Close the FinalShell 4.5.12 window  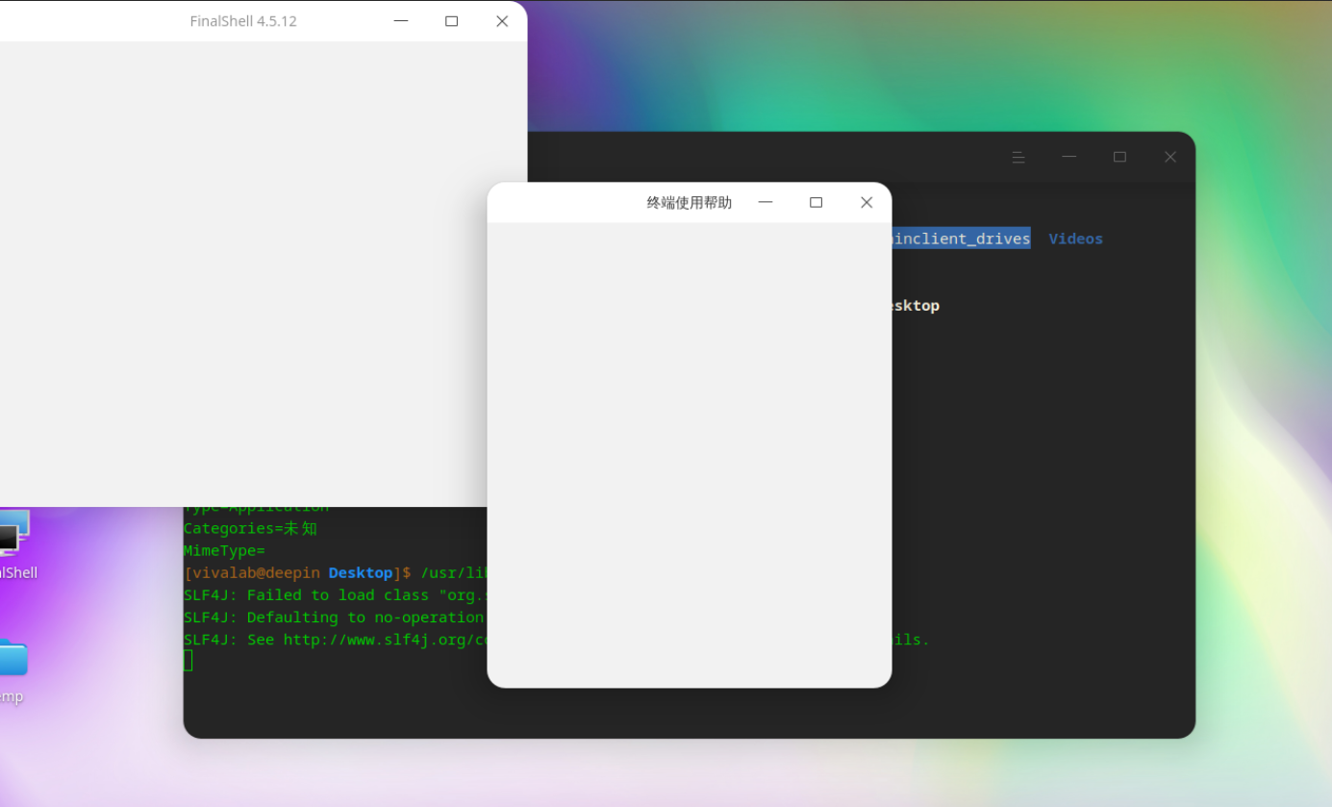[x=502, y=21]
